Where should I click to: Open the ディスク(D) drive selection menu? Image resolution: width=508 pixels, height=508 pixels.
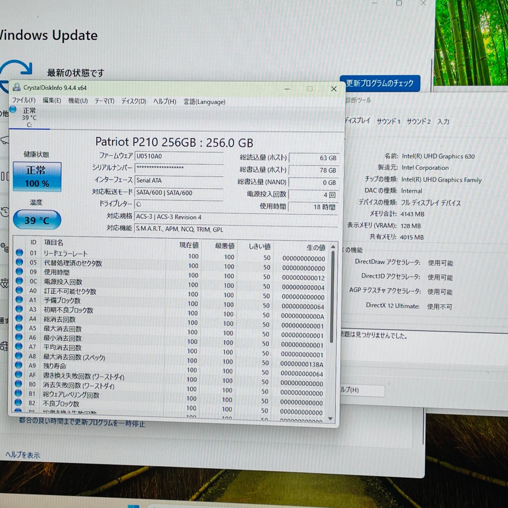133,102
